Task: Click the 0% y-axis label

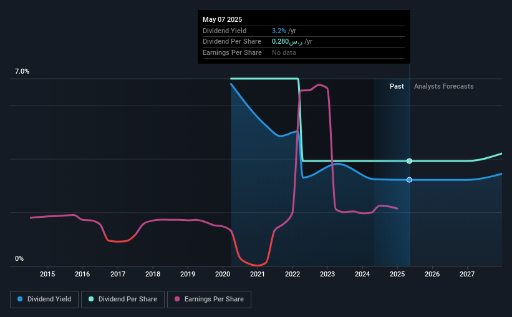Action: point(19,258)
